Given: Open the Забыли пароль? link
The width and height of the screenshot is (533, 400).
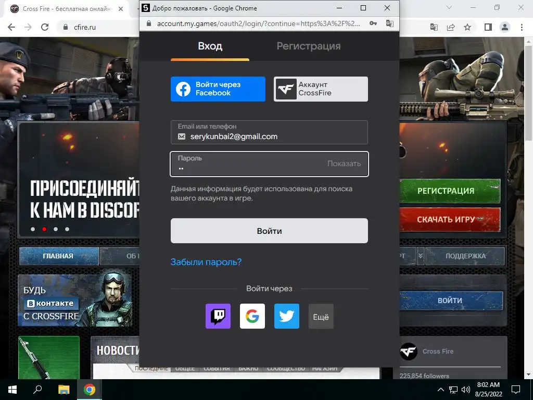Looking at the screenshot, I should pos(206,262).
